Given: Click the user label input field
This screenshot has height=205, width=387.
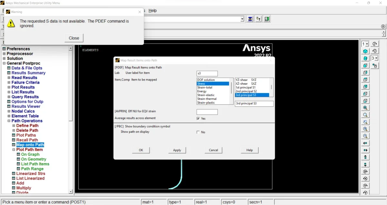Looking at the screenshot, I should pos(207,73).
